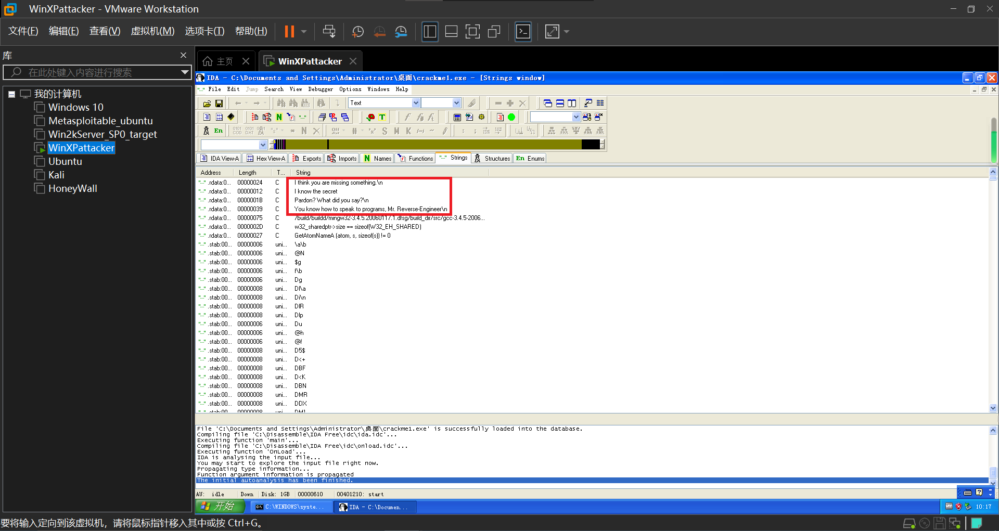Click the disassembly view document toolbar icon
The width and height of the screenshot is (999, 531).
tap(207, 117)
